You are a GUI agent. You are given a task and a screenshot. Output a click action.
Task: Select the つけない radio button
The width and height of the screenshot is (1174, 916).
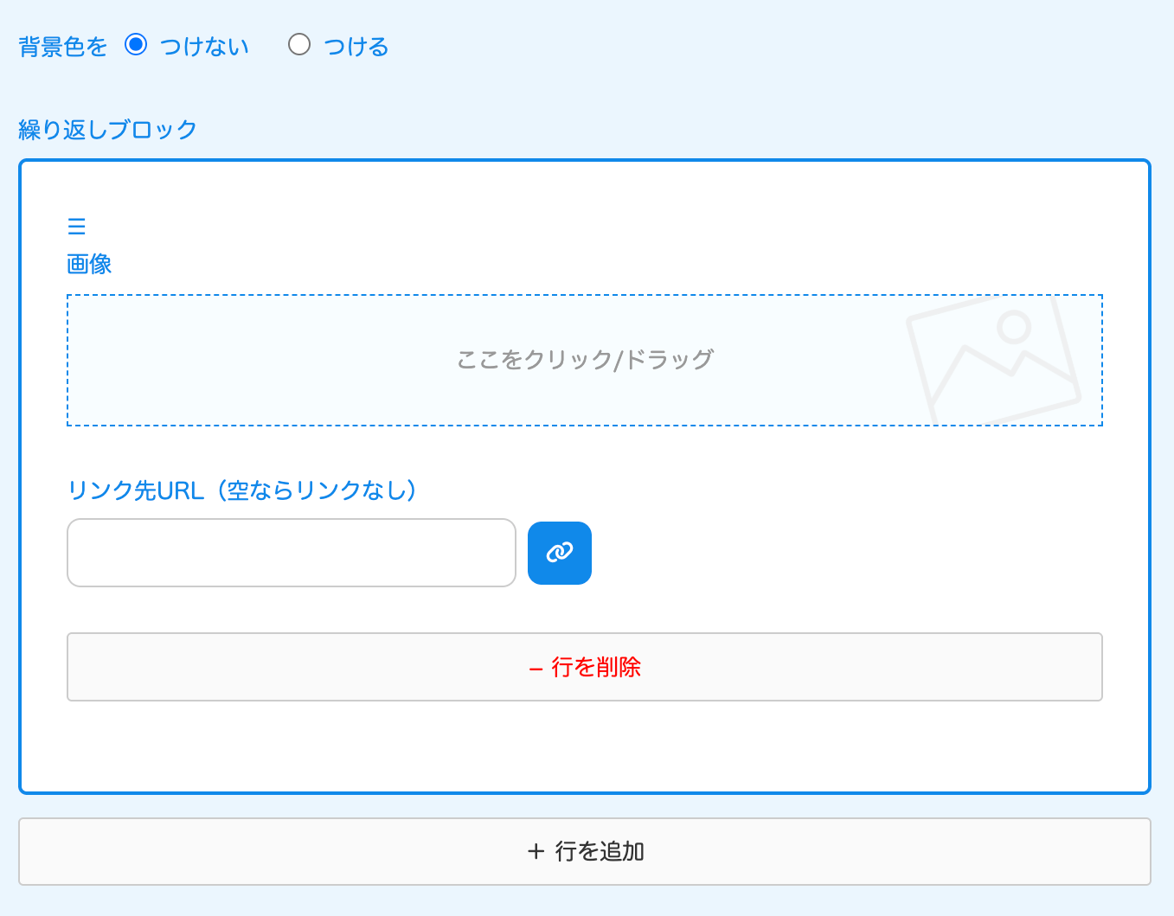coord(136,45)
